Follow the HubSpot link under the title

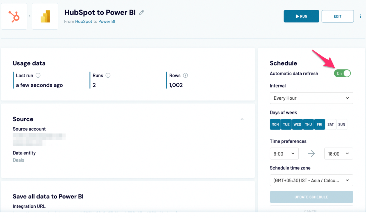[84, 21]
